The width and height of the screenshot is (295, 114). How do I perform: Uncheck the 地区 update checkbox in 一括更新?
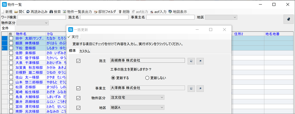pos(78,108)
